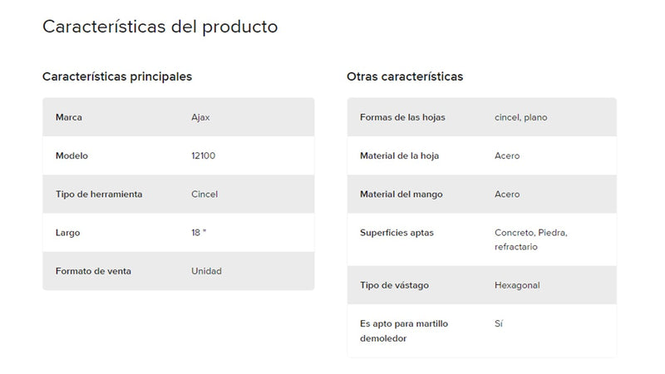Click the tool type value 'Cincel'
This screenshot has height=374, width=665.
click(204, 194)
